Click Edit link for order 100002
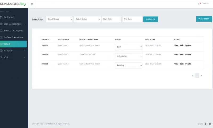Screen dimensions: 213x128 click(182, 55)
